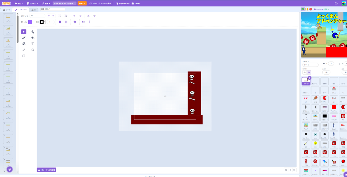Click the search Ctrl+F field
The width and height of the screenshot is (347, 177).
(53, 9)
